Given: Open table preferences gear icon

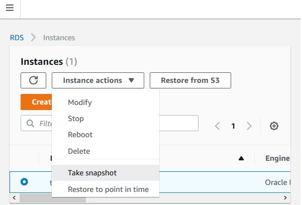Looking at the screenshot, I should [274, 126].
